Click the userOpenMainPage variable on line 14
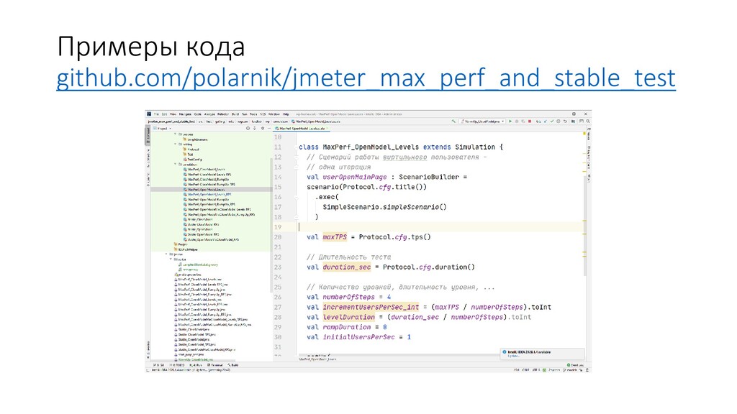This screenshot has width=737, height=414. pyautogui.click(x=355, y=177)
